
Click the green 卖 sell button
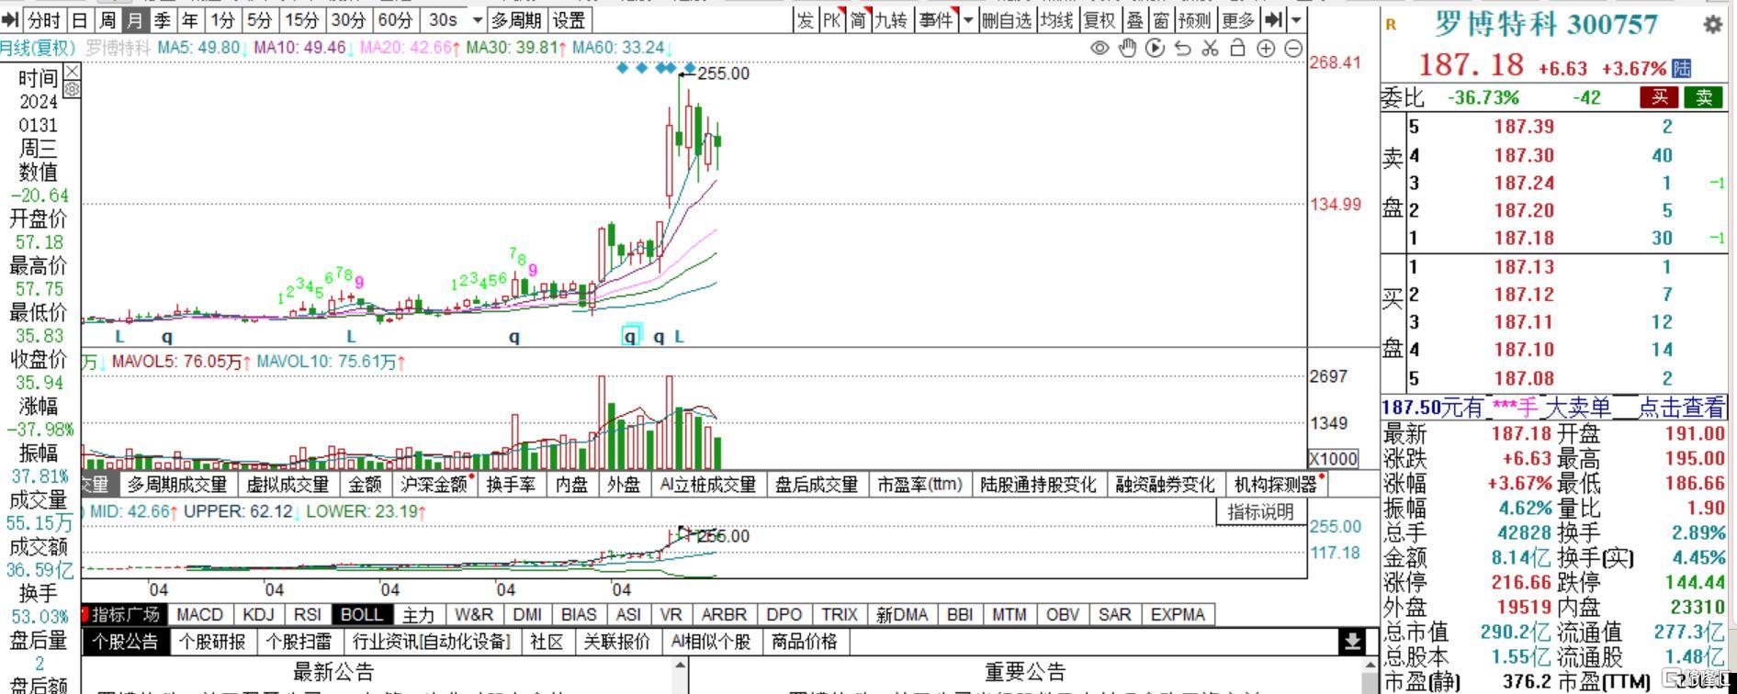[1704, 97]
